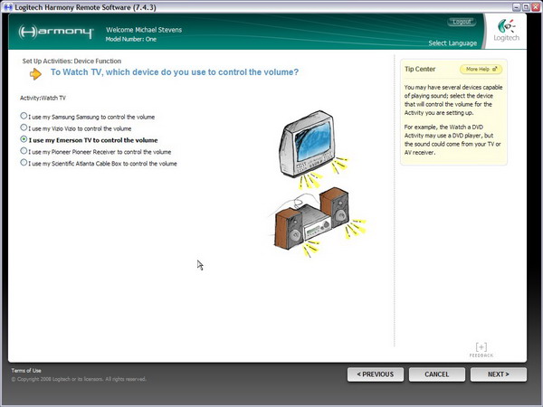This screenshot has height=407, width=543.
Task: Click the 'Welcome Michael Stevens' text
Action: click(144, 30)
